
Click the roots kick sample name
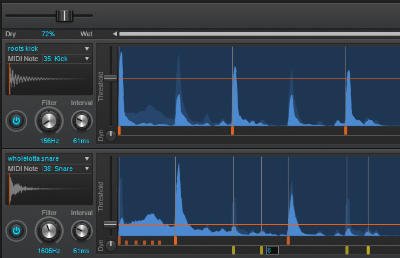pyautogui.click(x=22, y=48)
